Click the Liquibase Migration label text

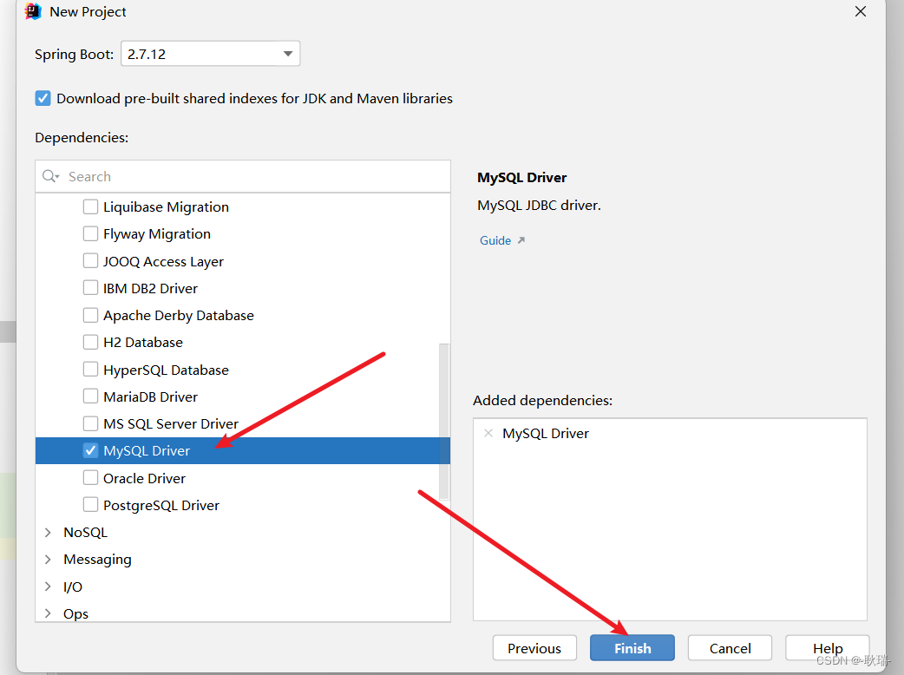166,207
